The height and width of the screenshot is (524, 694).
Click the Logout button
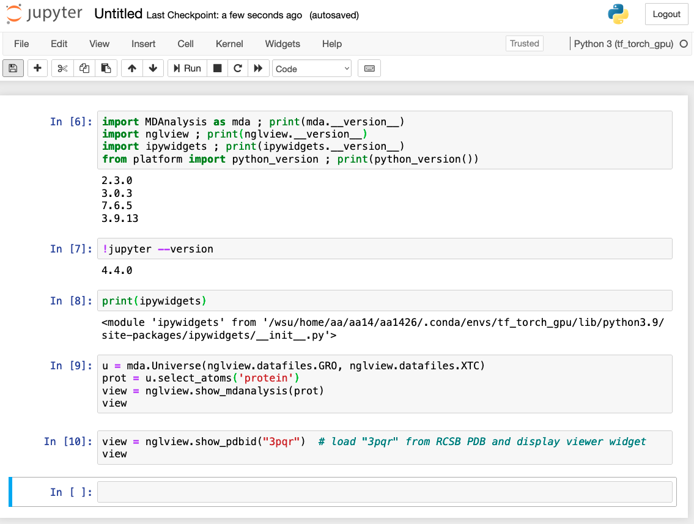[666, 14]
